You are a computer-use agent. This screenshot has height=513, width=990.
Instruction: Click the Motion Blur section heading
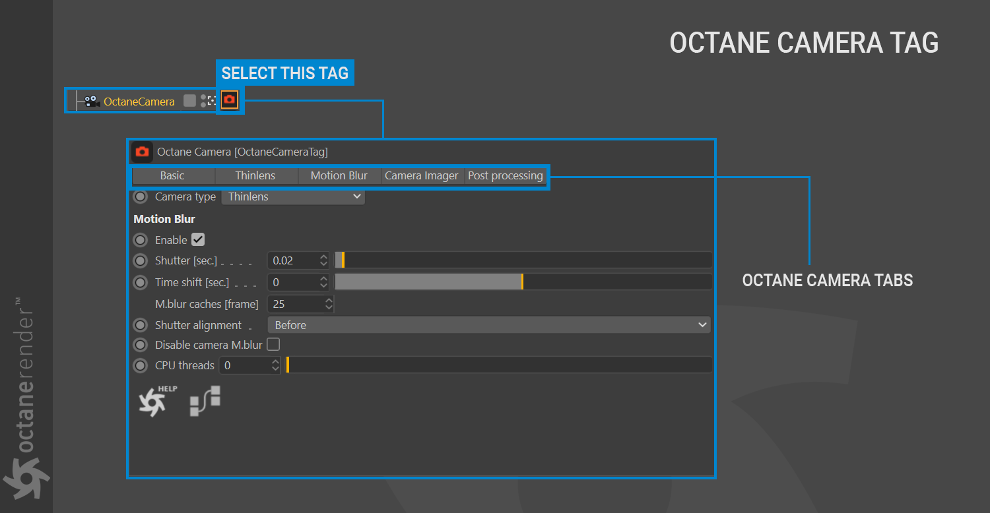point(164,219)
